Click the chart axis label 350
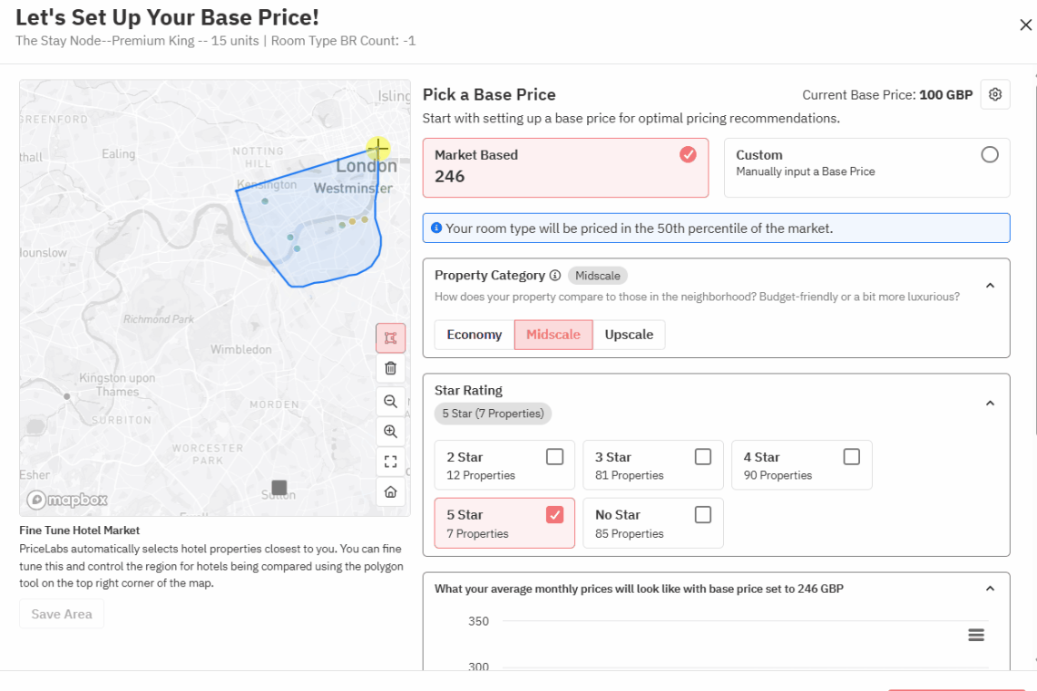 (x=478, y=621)
